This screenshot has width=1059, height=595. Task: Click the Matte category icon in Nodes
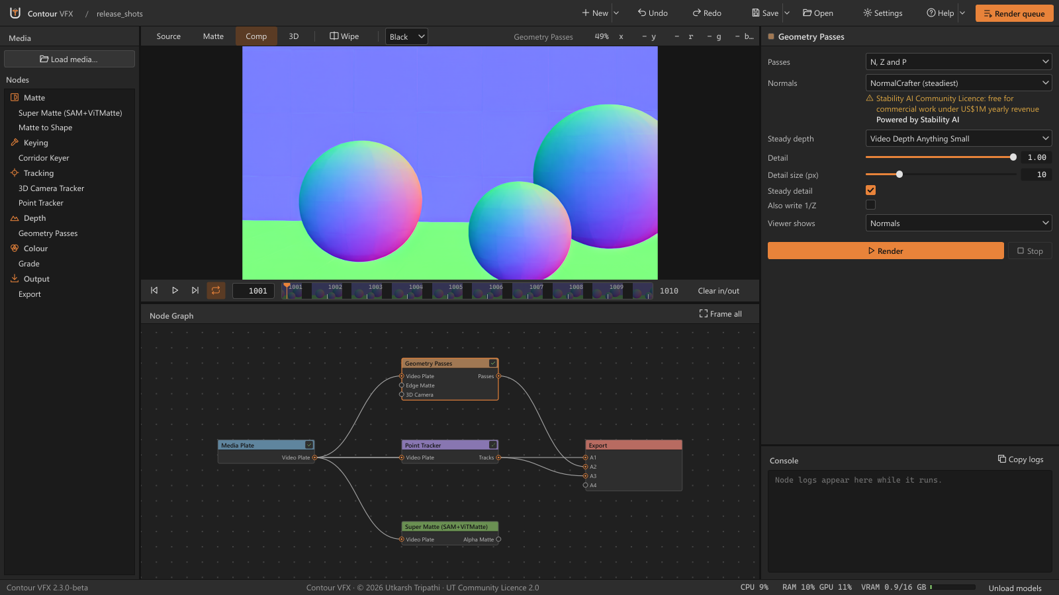15,97
